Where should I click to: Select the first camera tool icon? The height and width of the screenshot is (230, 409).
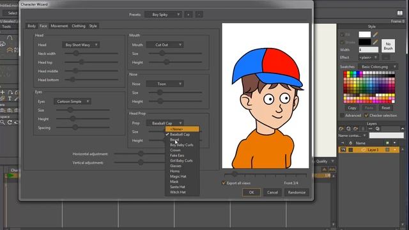3,111
